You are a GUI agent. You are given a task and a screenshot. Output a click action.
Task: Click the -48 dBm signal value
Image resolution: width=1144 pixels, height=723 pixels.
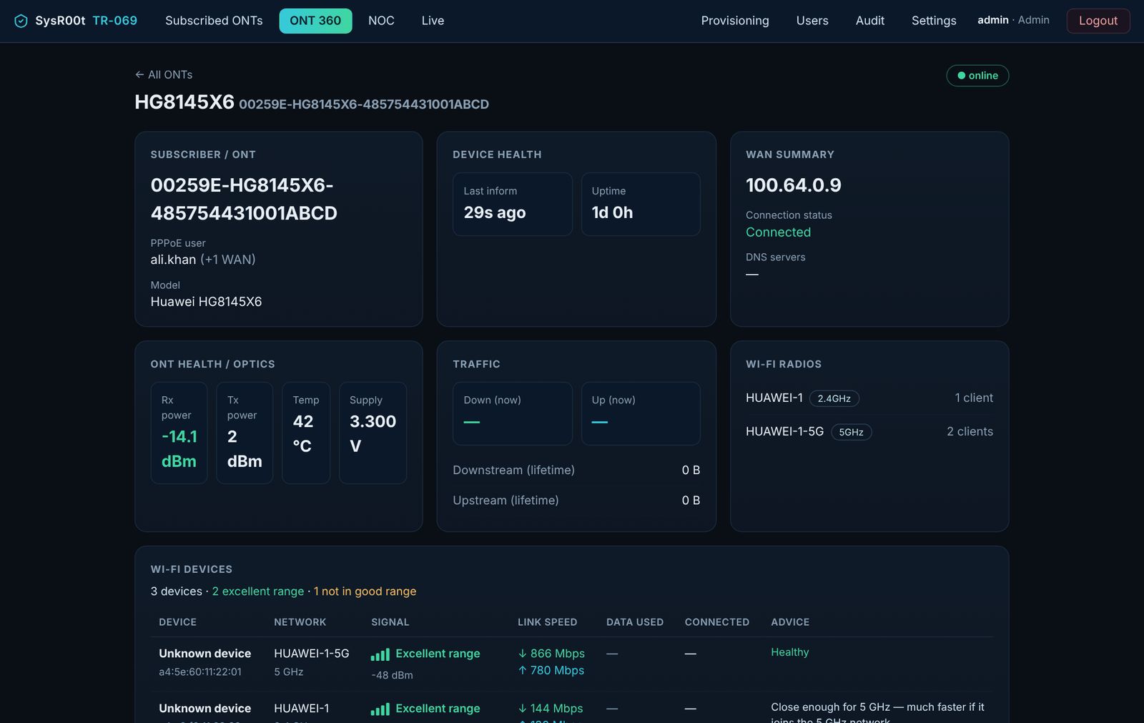pos(392,675)
